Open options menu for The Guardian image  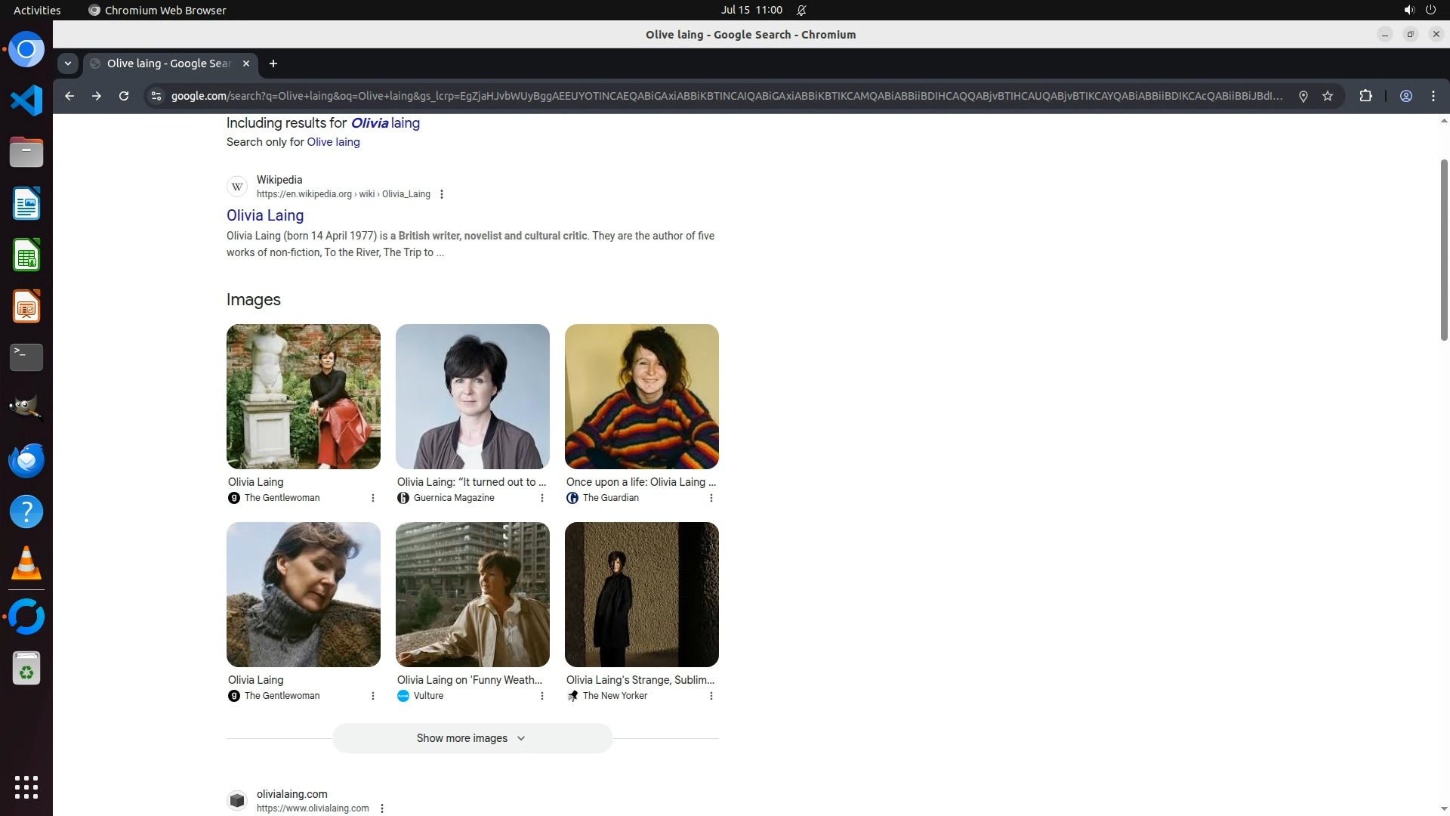point(711,498)
